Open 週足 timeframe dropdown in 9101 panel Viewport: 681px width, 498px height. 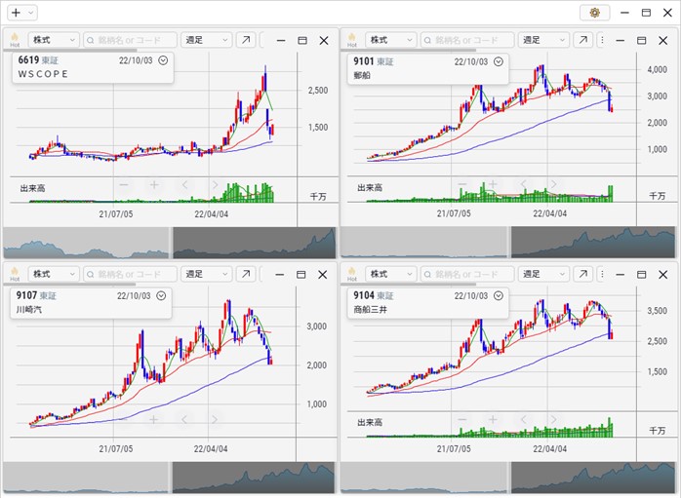pos(543,40)
